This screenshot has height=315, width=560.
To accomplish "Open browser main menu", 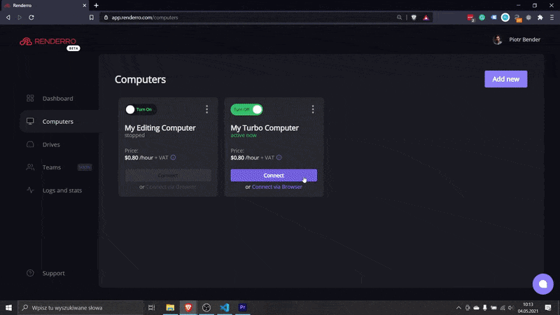I will point(552,17).
